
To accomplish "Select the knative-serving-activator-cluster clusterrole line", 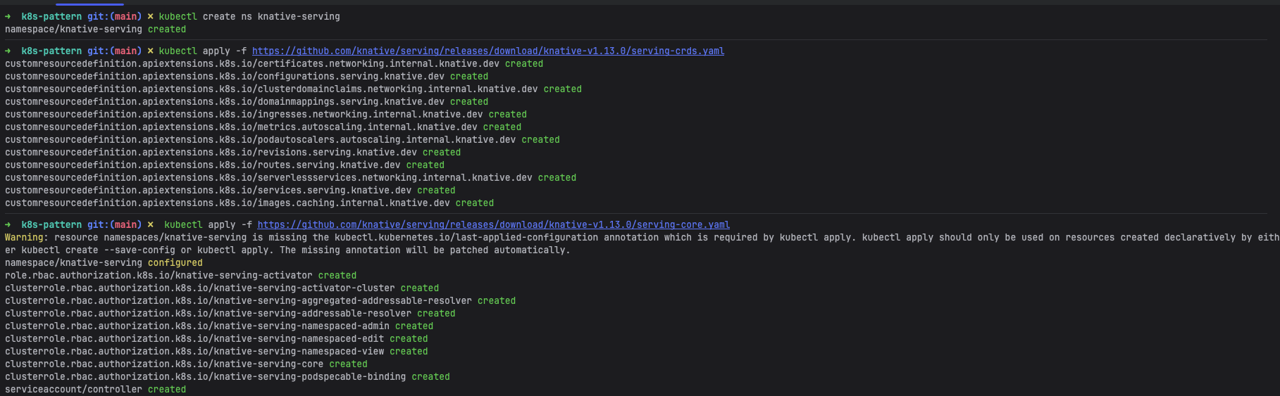I will click(222, 288).
